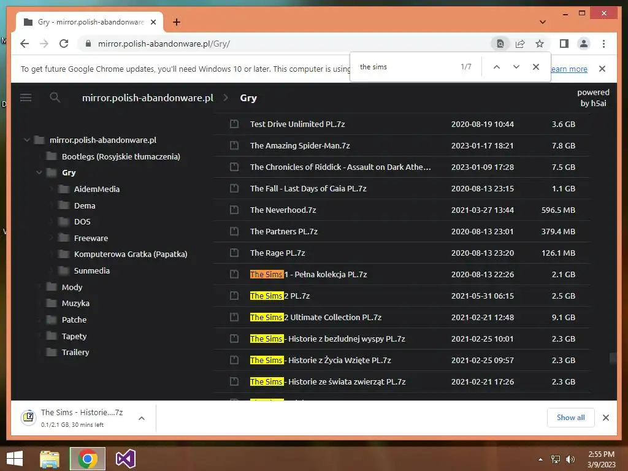Collapse the mirror.polish-abandonware.pl tree root
The height and width of the screenshot is (471, 628).
[27, 140]
